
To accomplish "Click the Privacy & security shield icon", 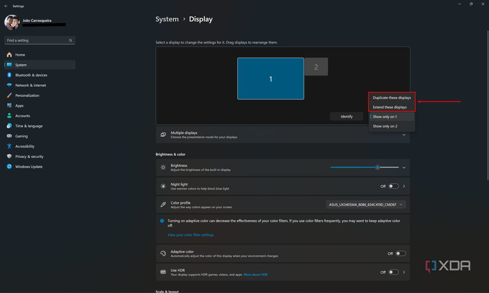I will coord(9,156).
